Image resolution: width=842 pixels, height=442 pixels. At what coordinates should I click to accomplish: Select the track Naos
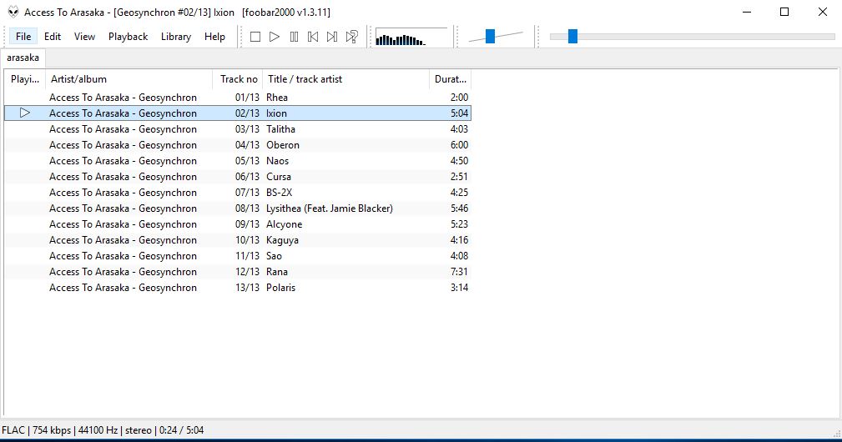(237, 160)
